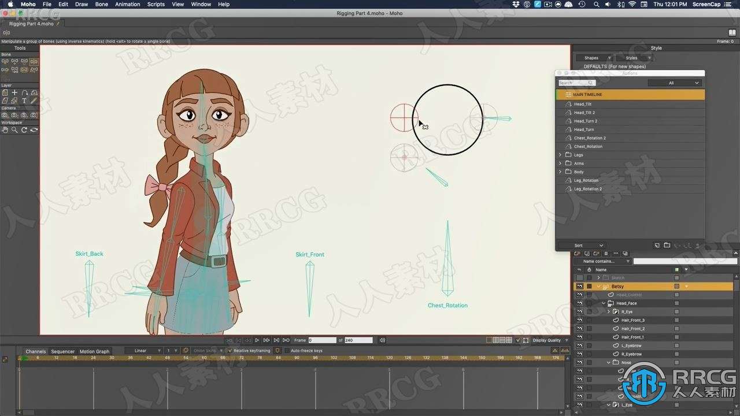Click the Betsy layer color label swatch
Image resolution: width=740 pixels, height=416 pixels.
pos(677,286)
